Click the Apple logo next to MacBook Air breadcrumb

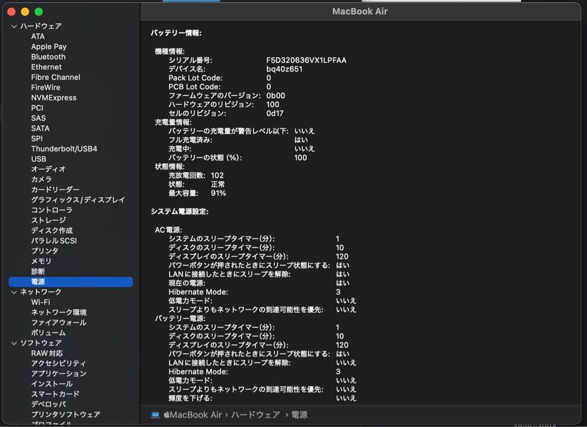click(167, 414)
